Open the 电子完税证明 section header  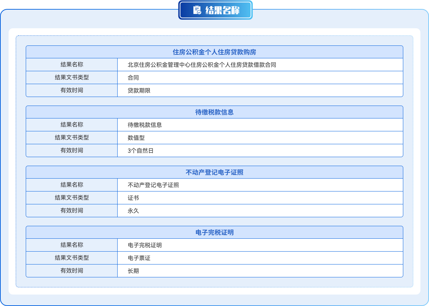coord(214,233)
